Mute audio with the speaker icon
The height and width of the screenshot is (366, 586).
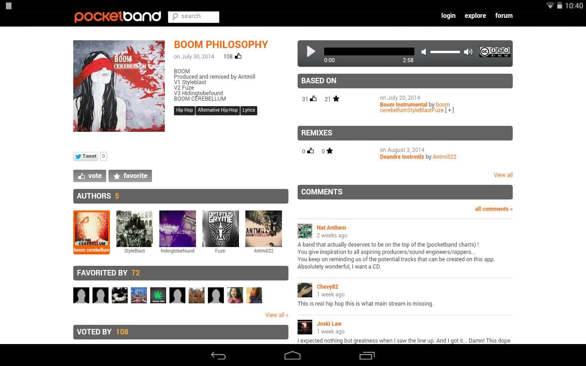point(423,52)
